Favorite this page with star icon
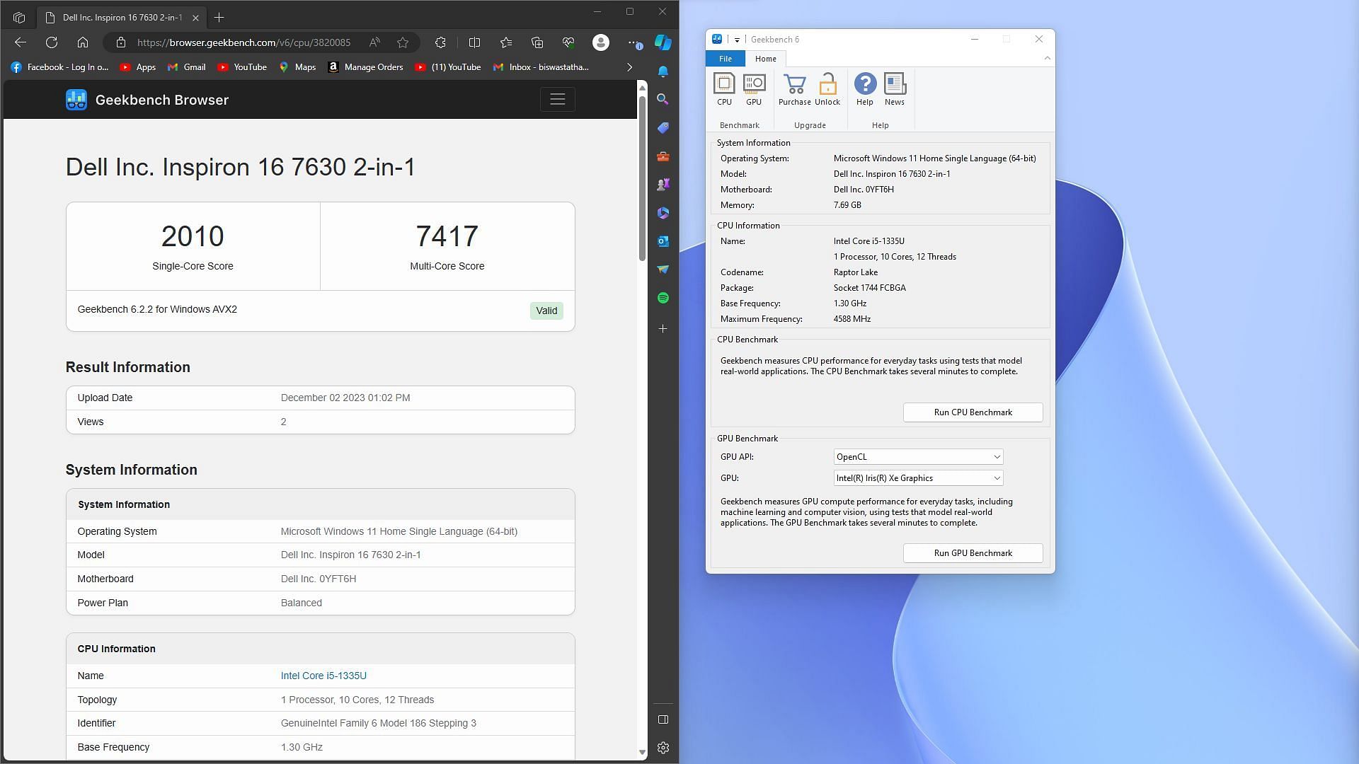Screen dimensions: 1359x764 coord(403,42)
